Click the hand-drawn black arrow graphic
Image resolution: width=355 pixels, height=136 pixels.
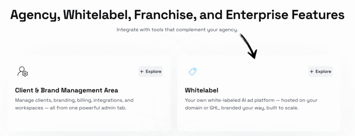pos(249,46)
